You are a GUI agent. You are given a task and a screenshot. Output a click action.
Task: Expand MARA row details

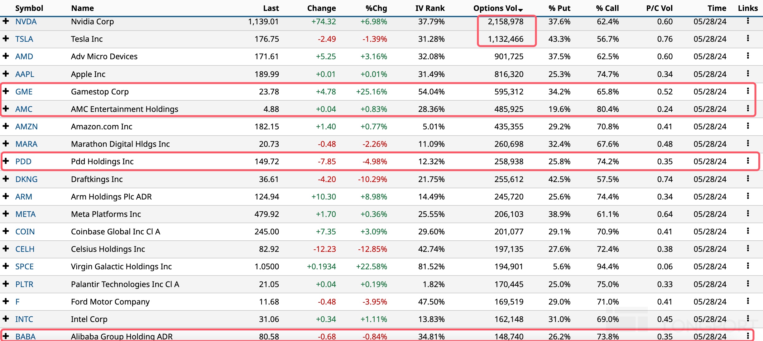point(6,143)
